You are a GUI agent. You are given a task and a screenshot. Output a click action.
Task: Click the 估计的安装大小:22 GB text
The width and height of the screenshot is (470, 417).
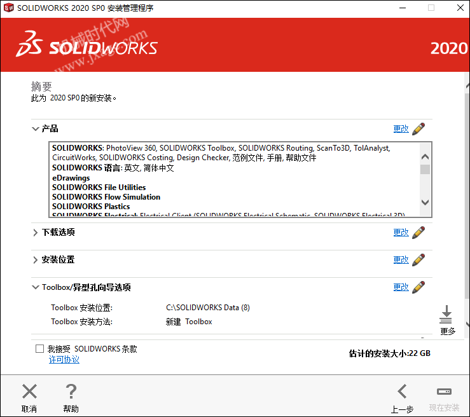[x=390, y=353]
